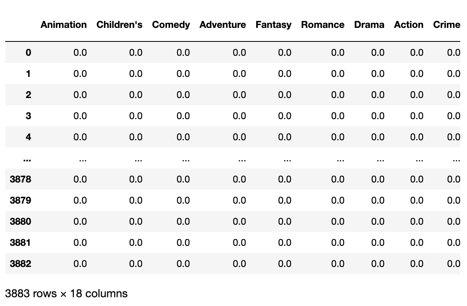Select the Adventure column header
Image resolution: width=467 pixels, height=306 pixels.
[x=223, y=25]
